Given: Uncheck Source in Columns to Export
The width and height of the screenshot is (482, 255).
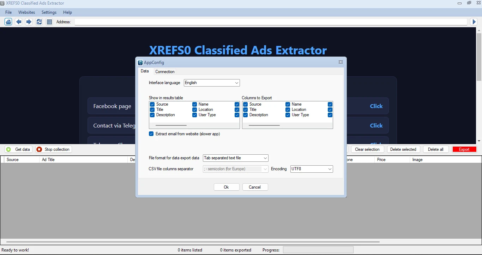Looking at the screenshot, I should (246, 104).
